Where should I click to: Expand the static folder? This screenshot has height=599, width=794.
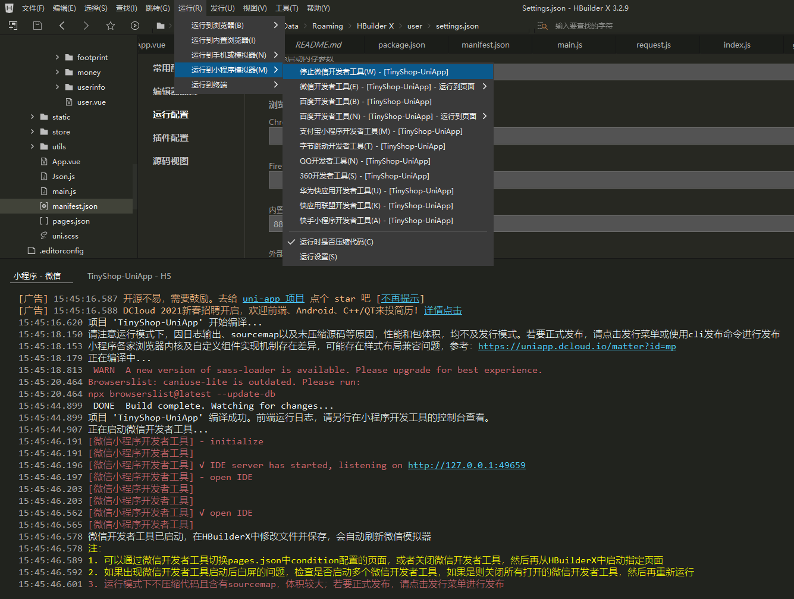32,117
